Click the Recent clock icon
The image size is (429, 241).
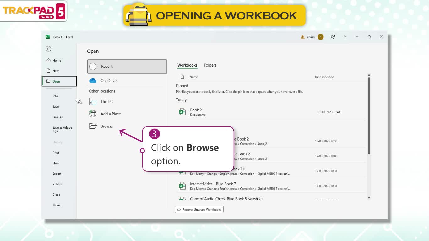click(x=93, y=67)
